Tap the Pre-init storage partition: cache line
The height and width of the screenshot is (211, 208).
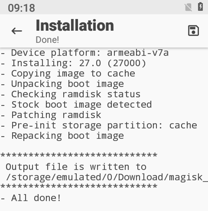(99, 126)
